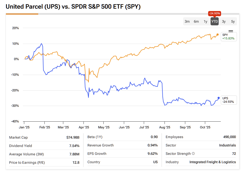Show the 5y chart range
This screenshot has width=241, height=171.
click(233, 22)
